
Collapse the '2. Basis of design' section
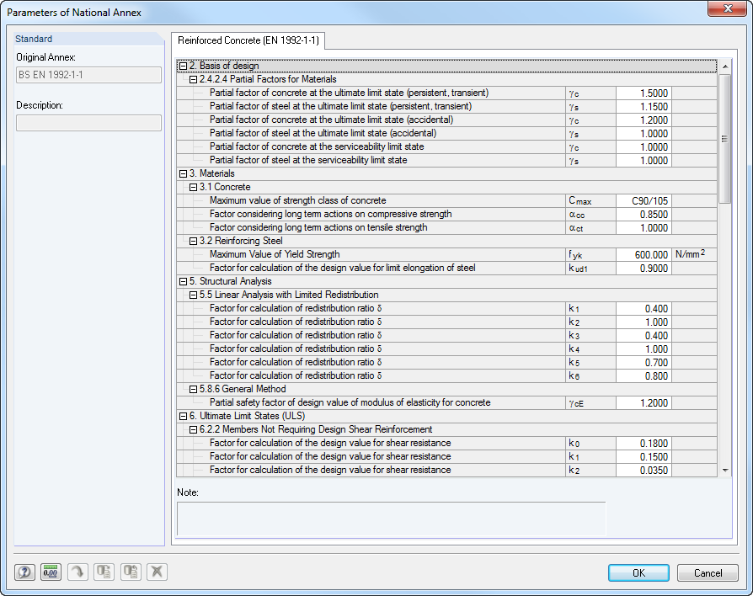[183, 66]
